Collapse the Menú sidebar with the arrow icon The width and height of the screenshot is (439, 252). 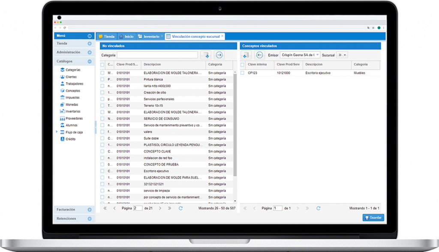pos(90,36)
